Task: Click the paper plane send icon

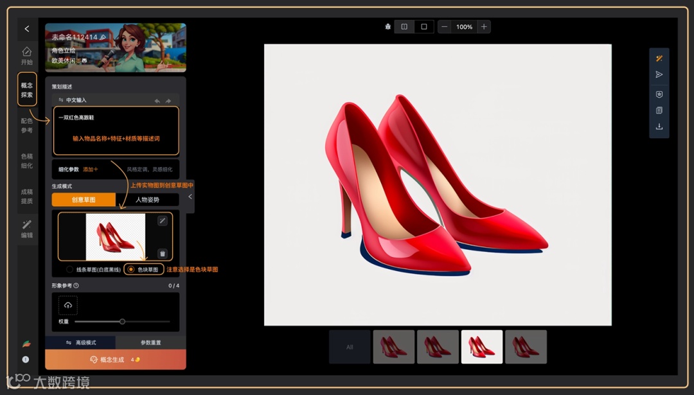Action: point(659,75)
